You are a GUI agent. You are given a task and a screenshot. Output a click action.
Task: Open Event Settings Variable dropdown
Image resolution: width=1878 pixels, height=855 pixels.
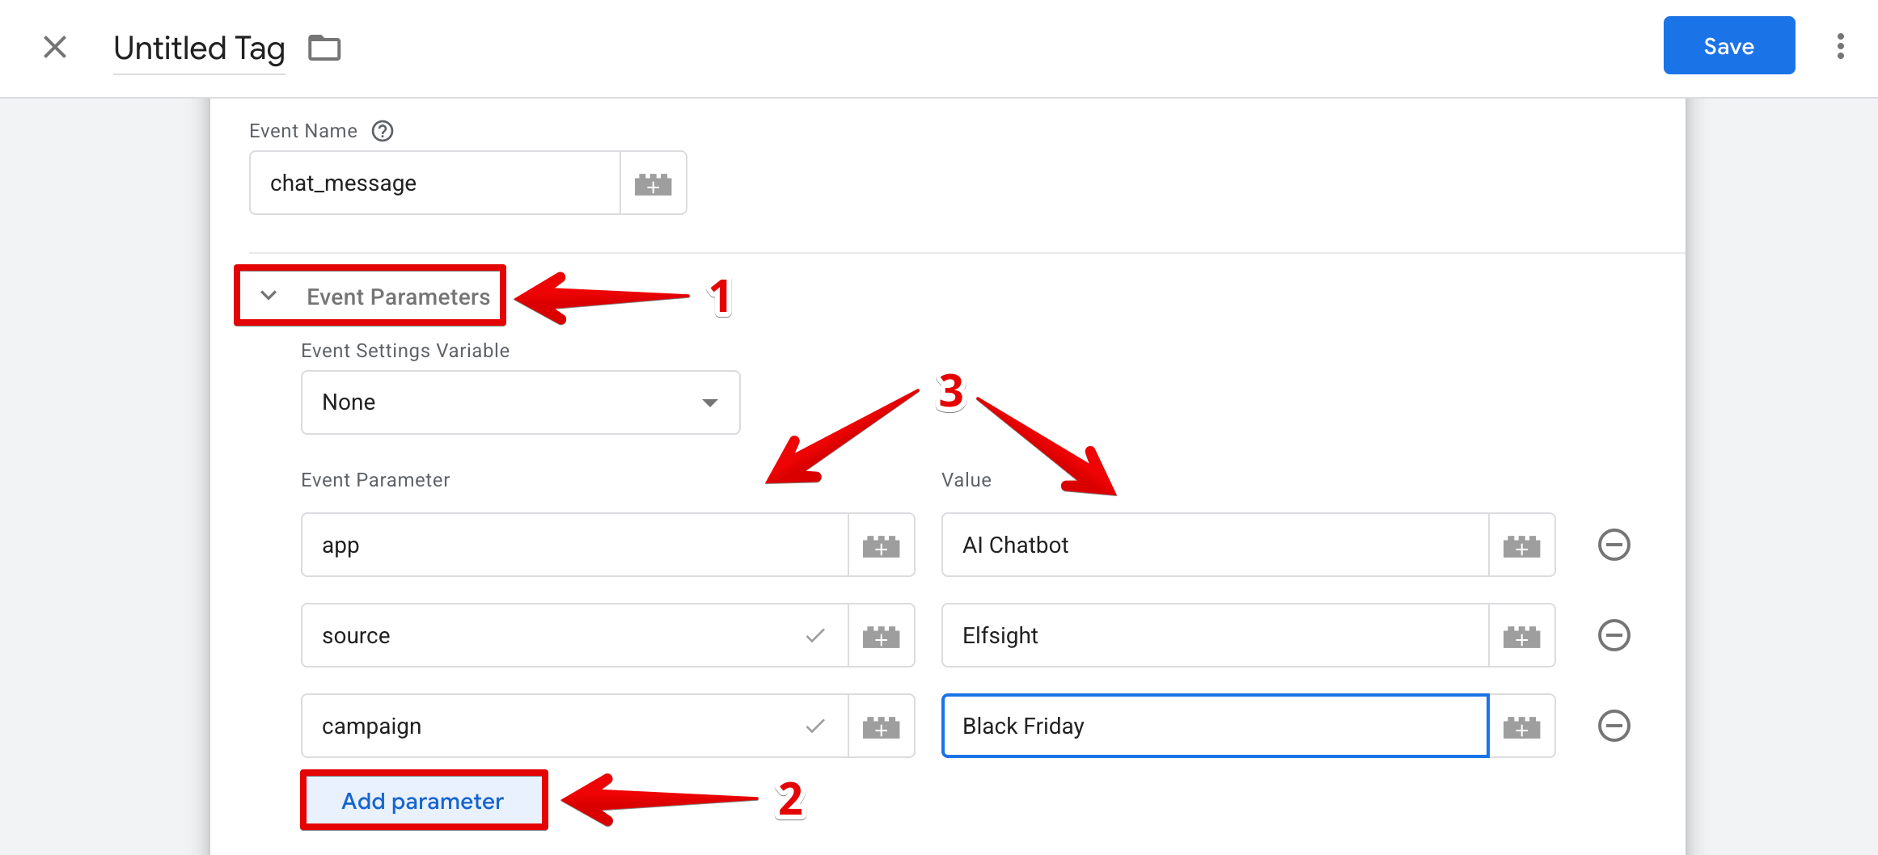(520, 402)
